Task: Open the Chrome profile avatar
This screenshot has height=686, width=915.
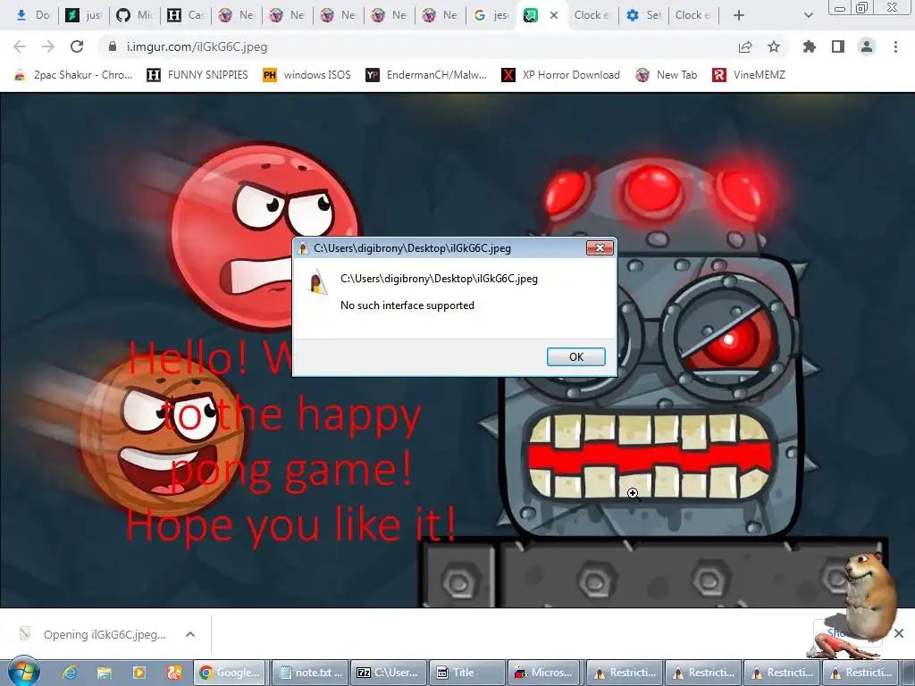Action: tap(867, 46)
